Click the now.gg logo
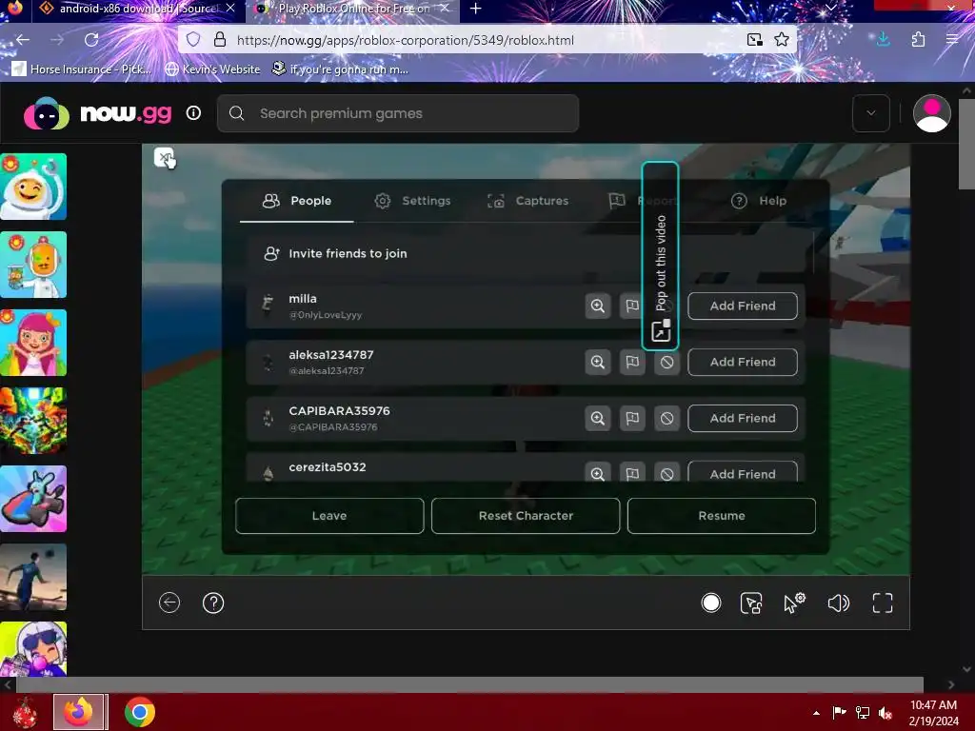Screen dimensions: 975x731 pyautogui.click(x=98, y=114)
